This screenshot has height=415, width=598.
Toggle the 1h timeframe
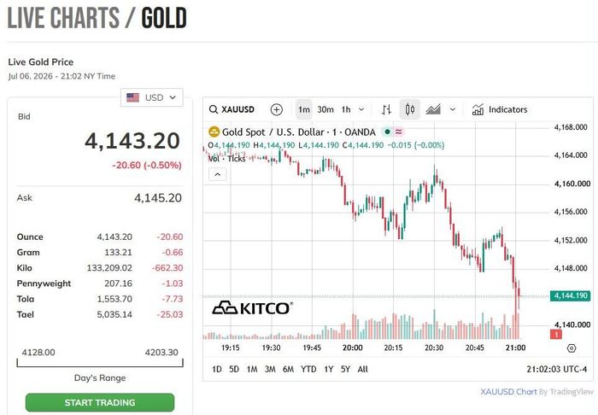click(x=346, y=110)
